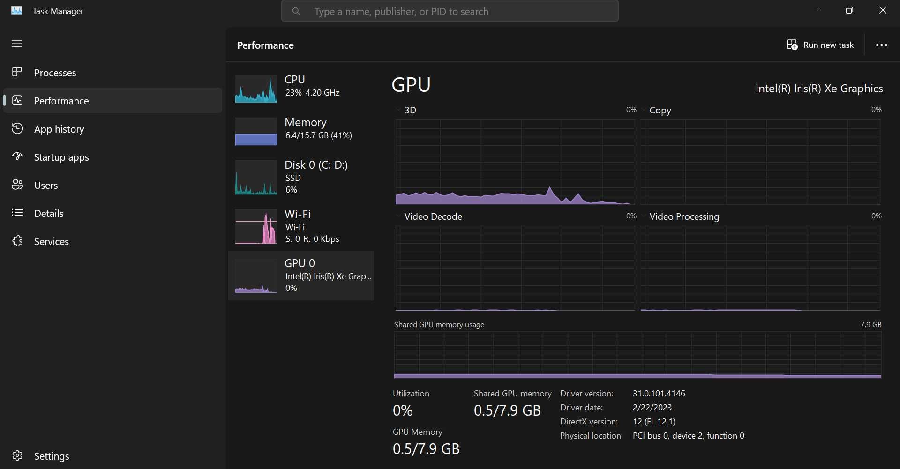Select the Wi-Fi mini graph thumbnail
Image resolution: width=900 pixels, height=469 pixels.
[256, 227]
